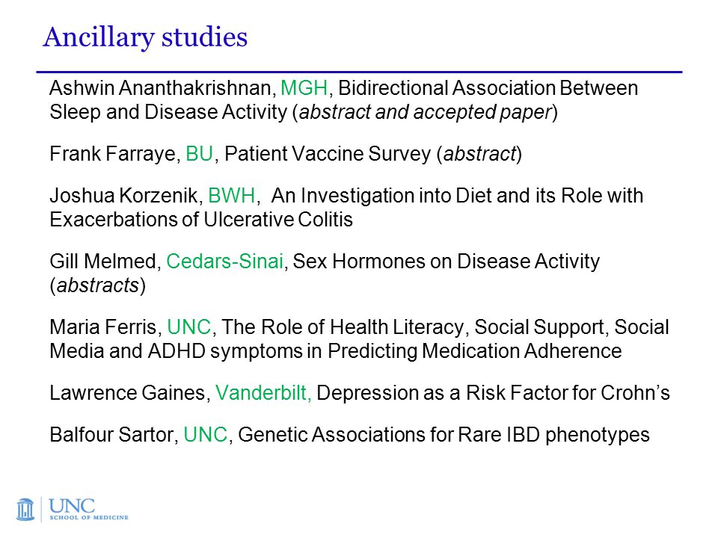Image resolution: width=718 pixels, height=538 pixels.
Task: Click the Cedars-Sinai affiliation text
Action: coord(225,262)
